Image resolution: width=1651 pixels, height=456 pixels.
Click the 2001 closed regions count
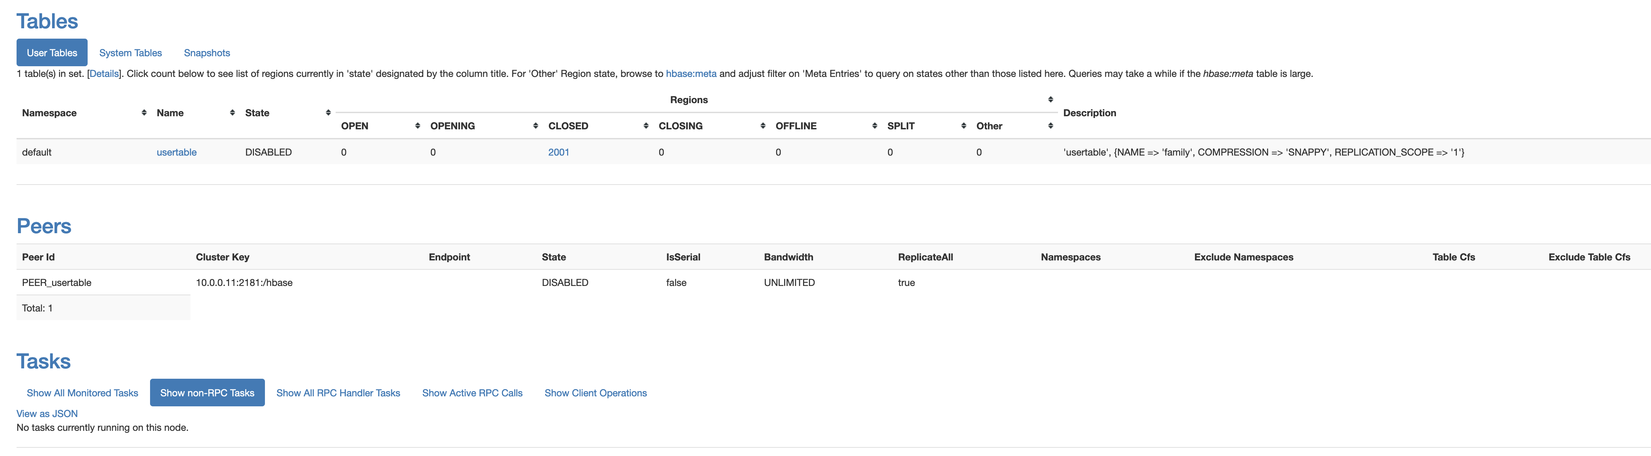558,152
